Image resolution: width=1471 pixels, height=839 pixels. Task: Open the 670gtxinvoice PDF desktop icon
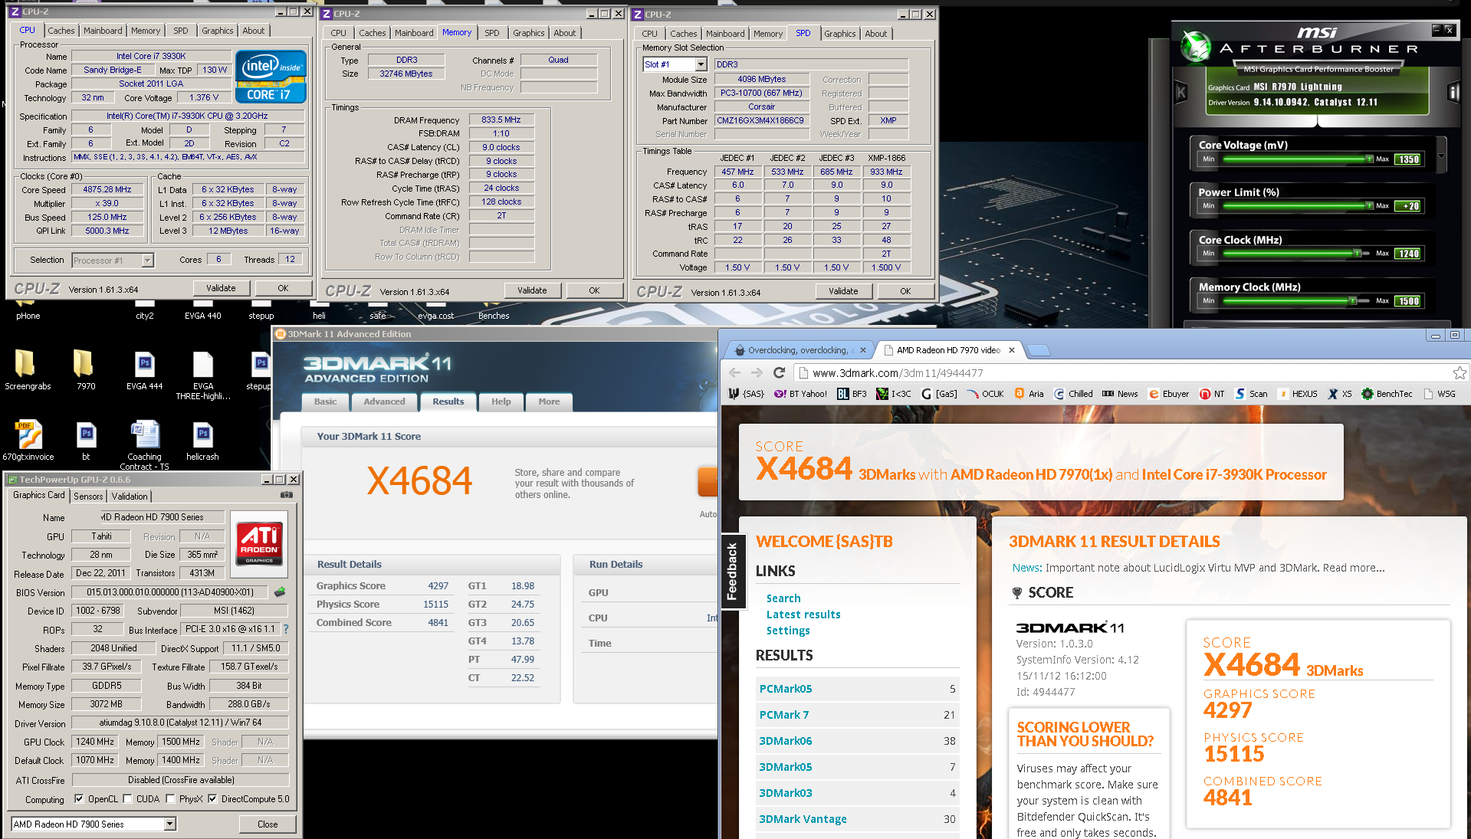pyautogui.click(x=28, y=440)
